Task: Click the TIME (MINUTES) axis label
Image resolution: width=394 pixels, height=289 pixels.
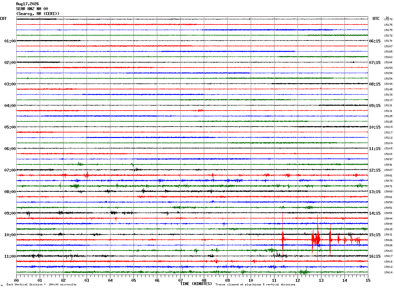Action: [x=196, y=284]
